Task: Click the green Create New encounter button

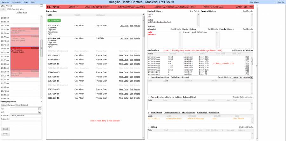Action: click(x=54, y=21)
